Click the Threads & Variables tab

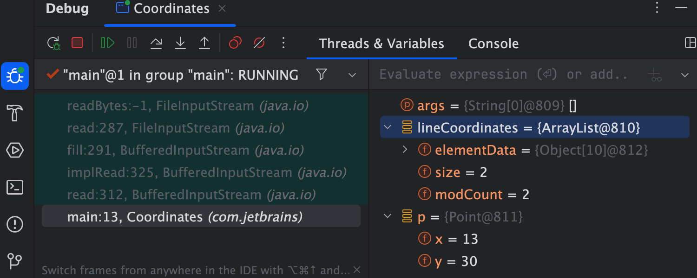click(x=381, y=43)
